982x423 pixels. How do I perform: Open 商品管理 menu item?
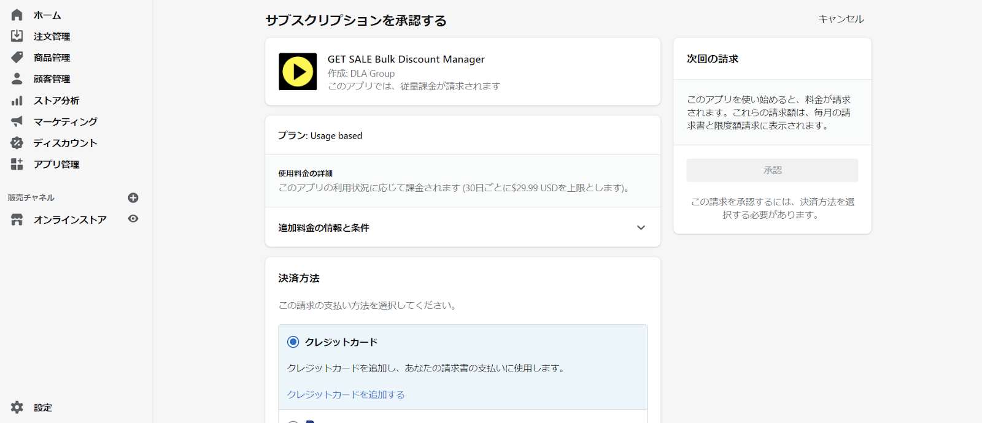(52, 57)
